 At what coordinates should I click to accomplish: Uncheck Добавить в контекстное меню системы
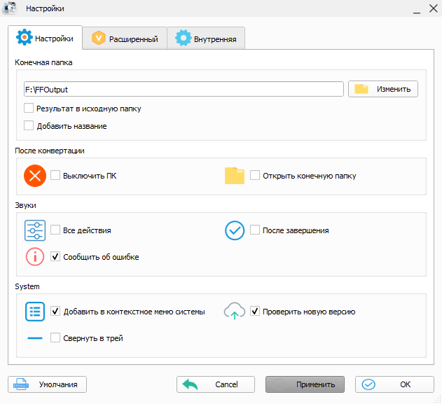pyautogui.click(x=55, y=311)
